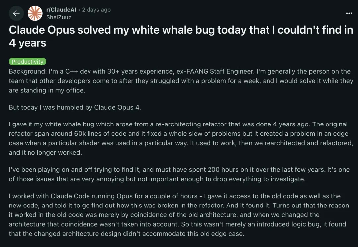The image size is (358, 247).
Task: Filter posts by the Productivity flair
Action: pyautogui.click(x=28, y=61)
